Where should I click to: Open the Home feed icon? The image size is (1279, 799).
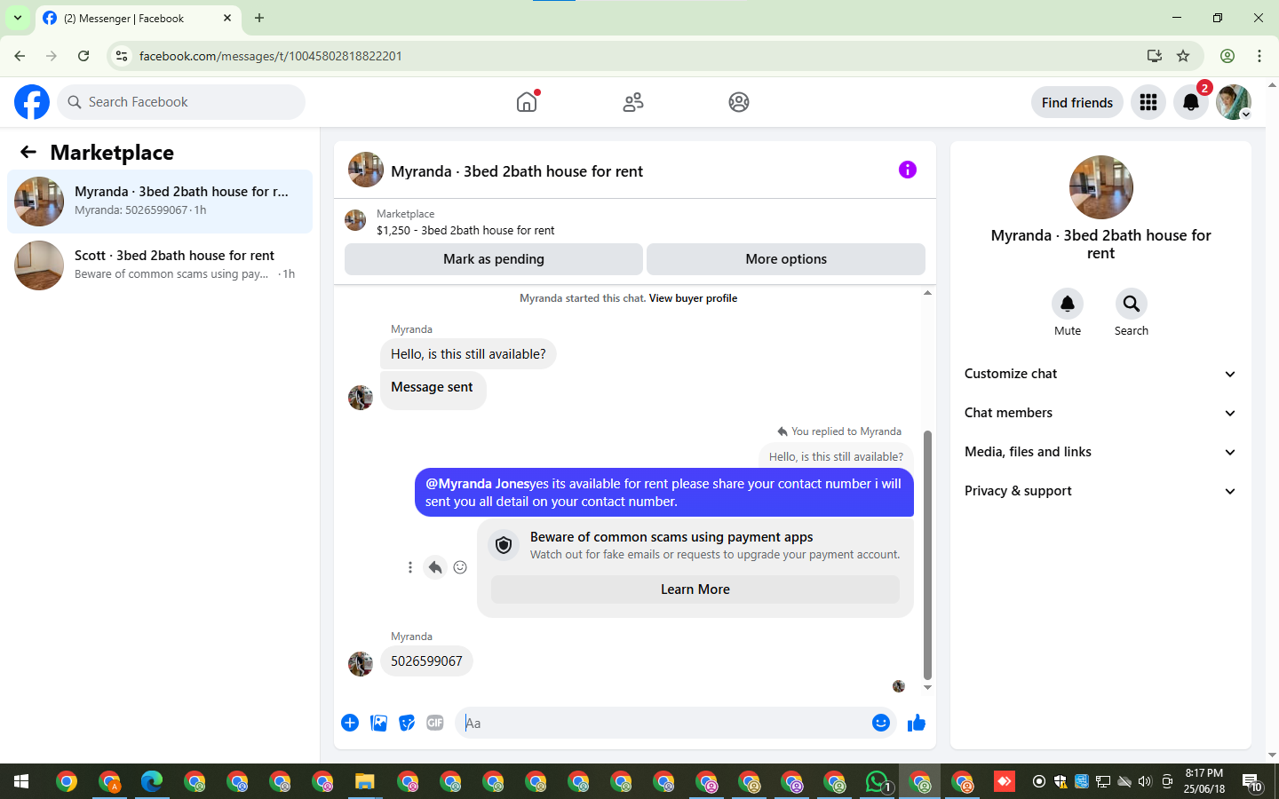point(527,102)
